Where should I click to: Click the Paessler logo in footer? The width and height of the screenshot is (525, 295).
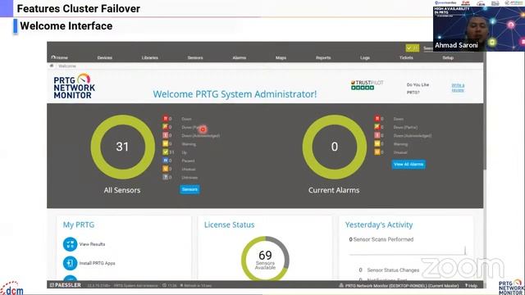[x=66, y=285]
